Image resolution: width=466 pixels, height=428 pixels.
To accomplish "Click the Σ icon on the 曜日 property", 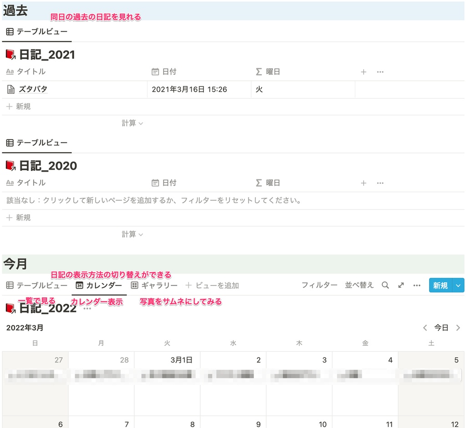I will click(258, 71).
